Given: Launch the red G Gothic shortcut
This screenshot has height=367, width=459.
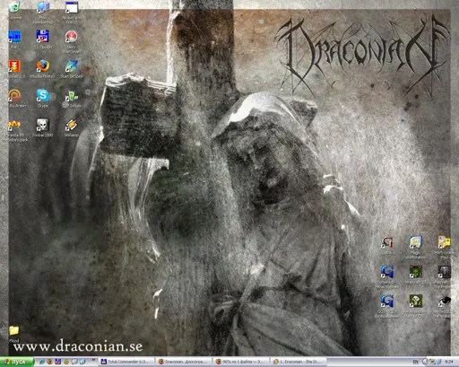Looking at the screenshot, I should click(386, 242).
